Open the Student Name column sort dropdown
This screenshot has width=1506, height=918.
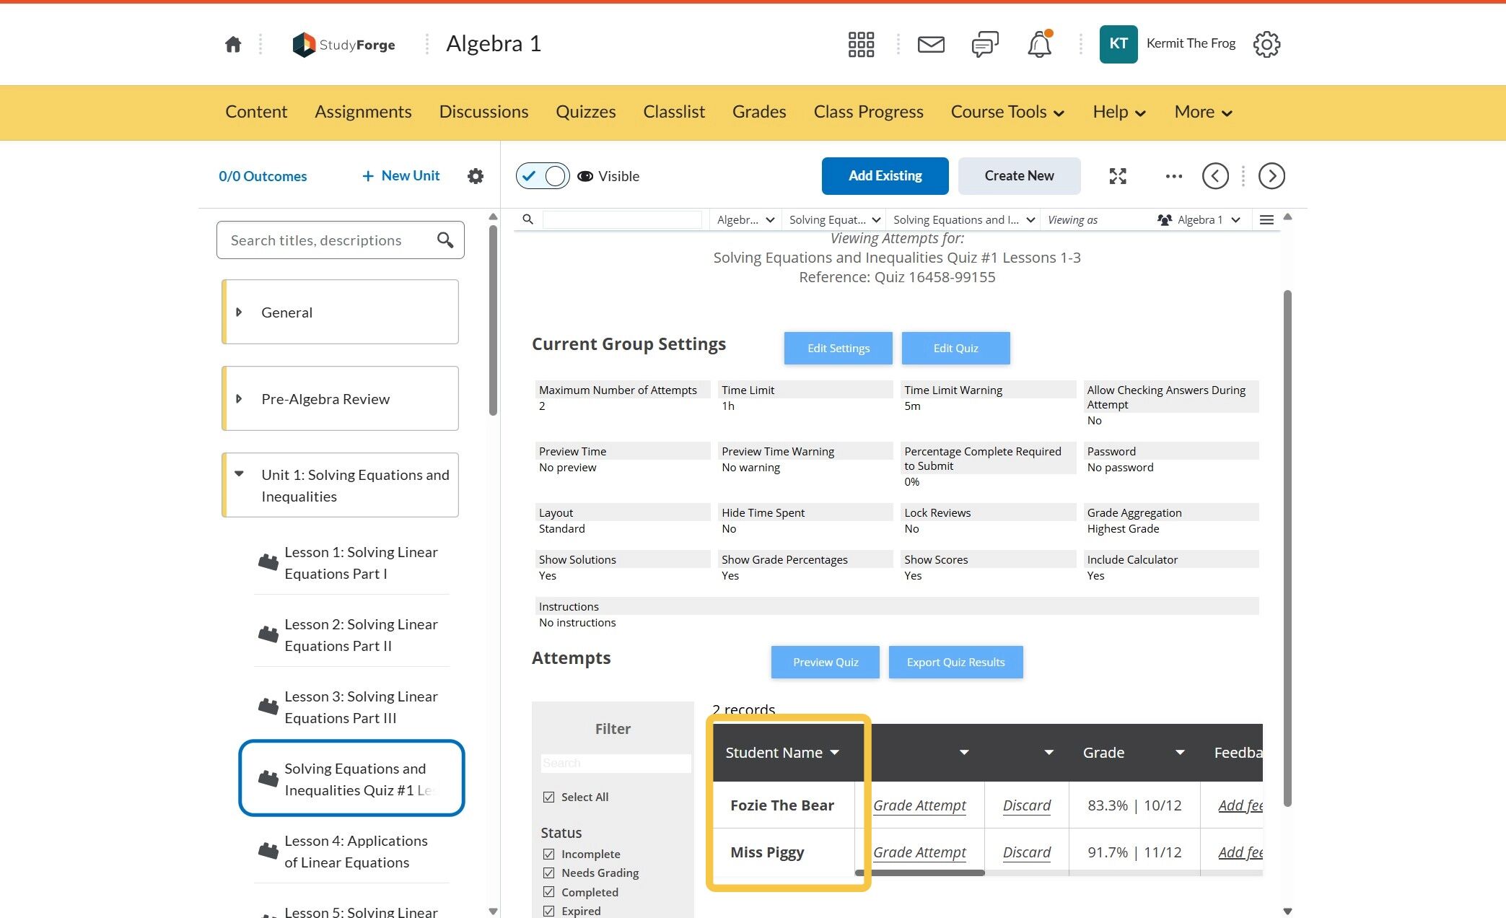tap(835, 753)
